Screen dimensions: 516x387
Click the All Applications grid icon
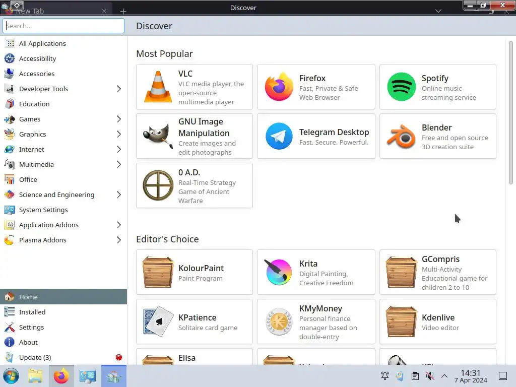(10, 43)
